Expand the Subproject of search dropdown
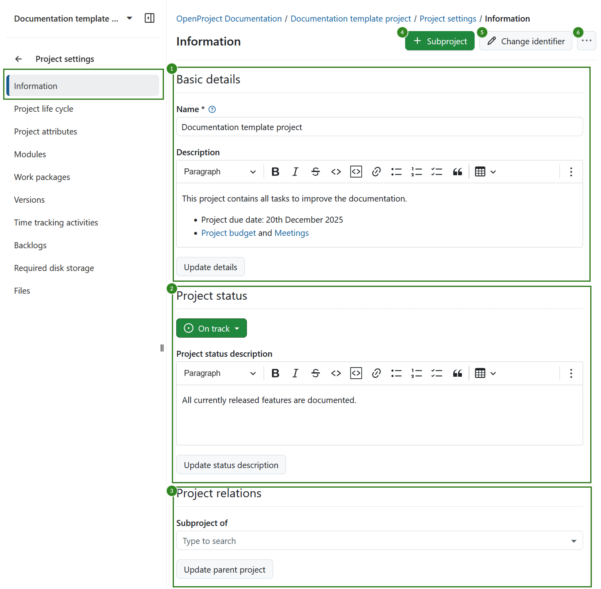This screenshot has width=601, height=589. [x=573, y=541]
